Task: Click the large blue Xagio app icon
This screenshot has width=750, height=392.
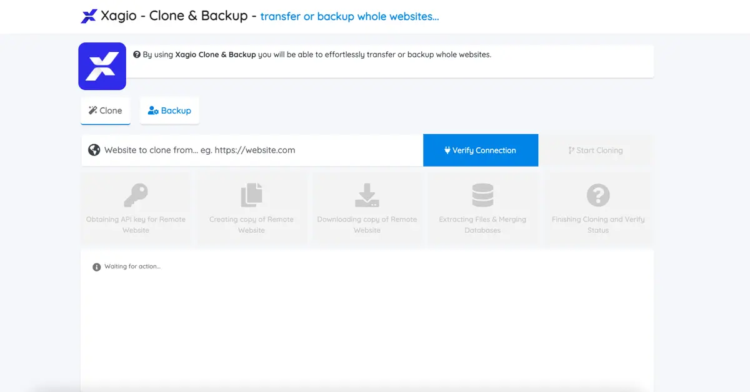Action: (102, 66)
